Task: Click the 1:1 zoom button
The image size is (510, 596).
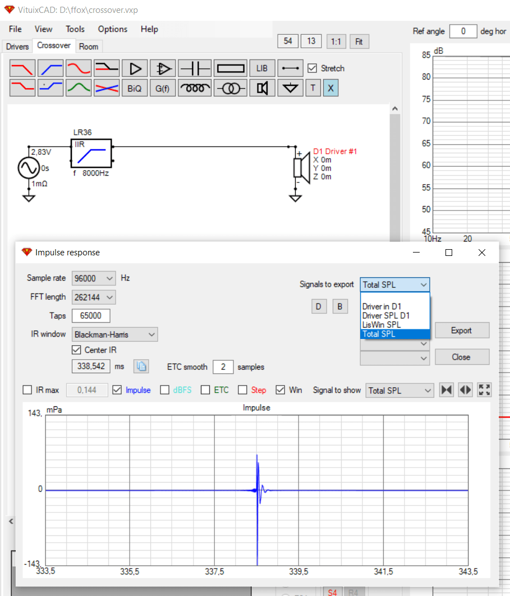Action: [x=336, y=42]
